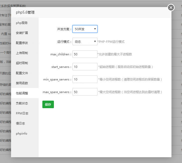Show the 负载状态 tab
The image size is (182, 163).
click(22, 103)
